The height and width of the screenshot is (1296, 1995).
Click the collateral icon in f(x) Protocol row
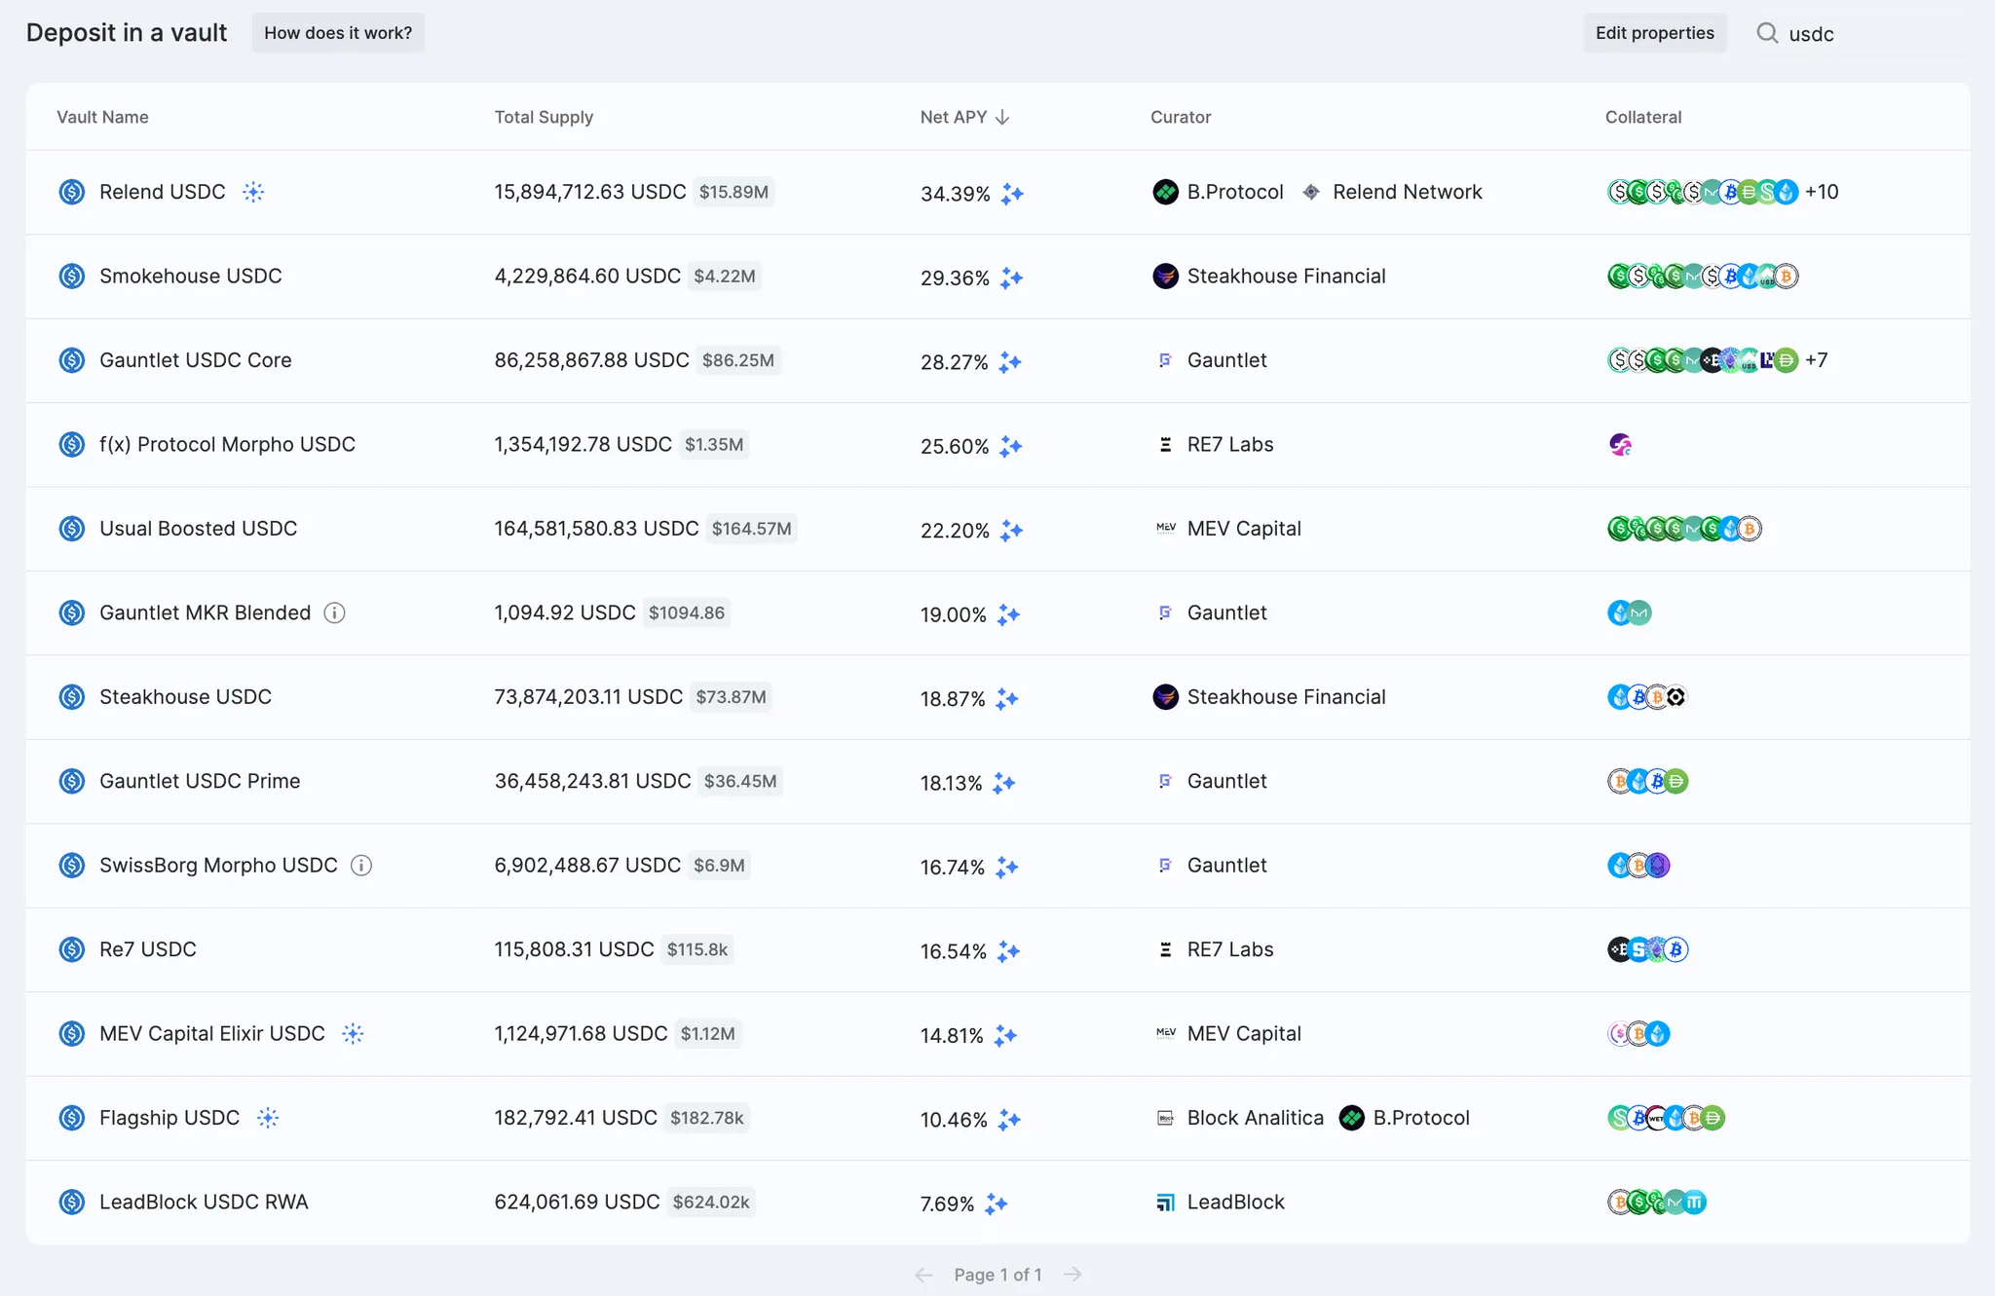(1620, 445)
